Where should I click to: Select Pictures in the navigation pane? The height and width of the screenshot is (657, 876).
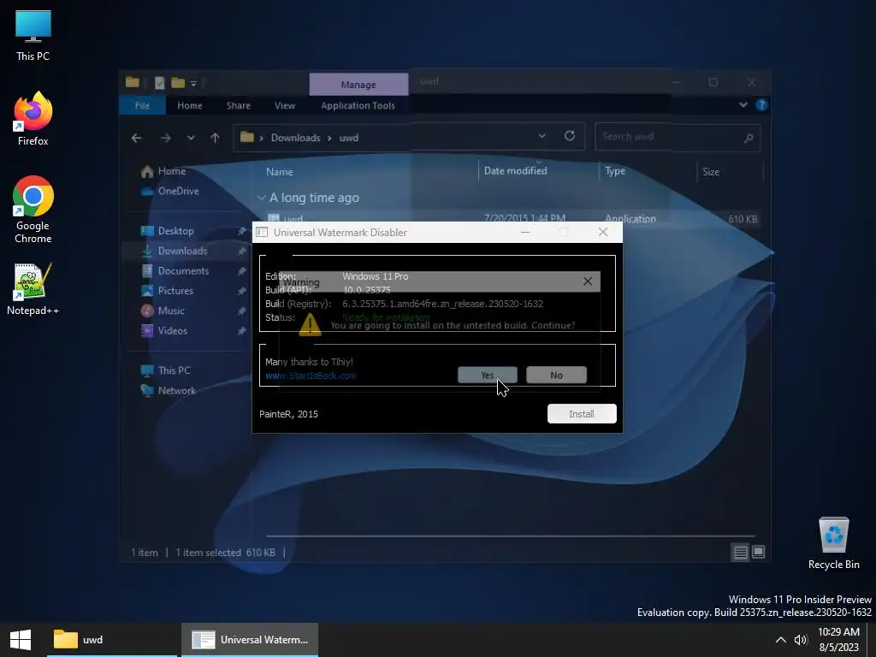(x=175, y=291)
